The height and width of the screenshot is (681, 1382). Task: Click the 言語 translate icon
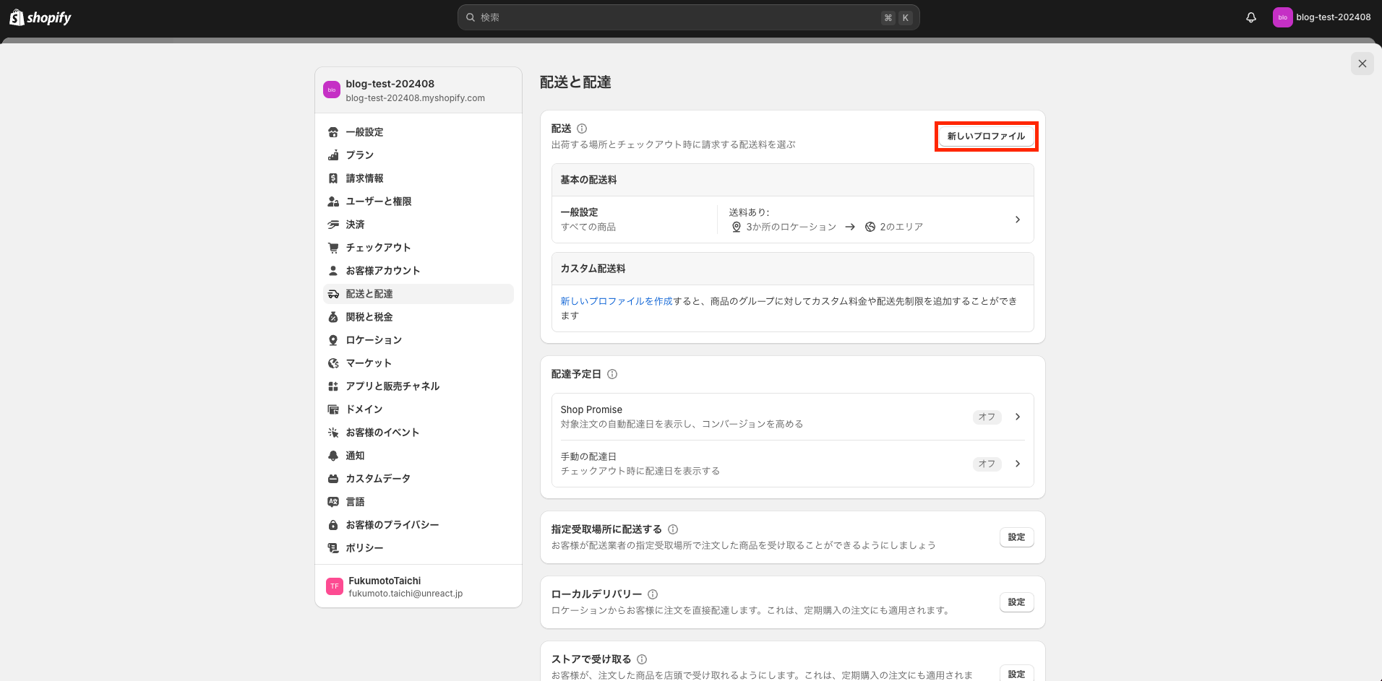[333, 502]
